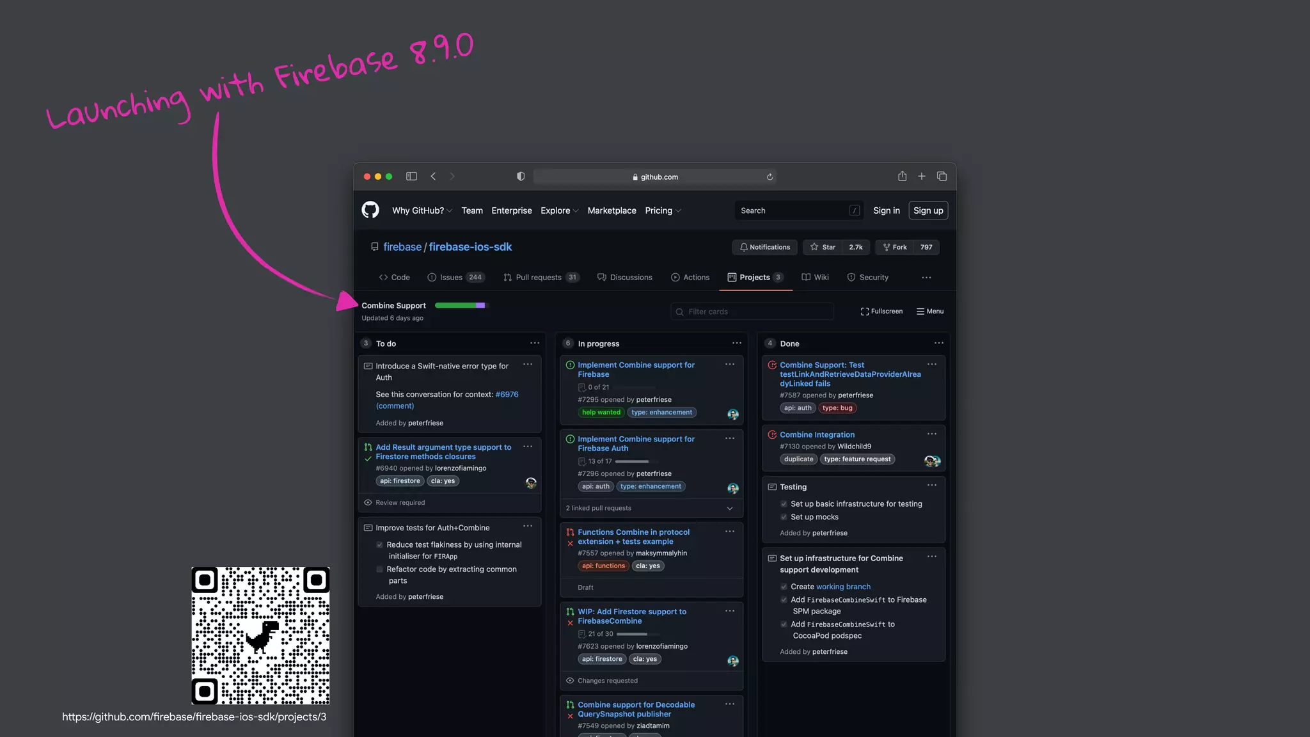Click Fullscreen icon button
This screenshot has height=737, width=1310.
point(881,312)
